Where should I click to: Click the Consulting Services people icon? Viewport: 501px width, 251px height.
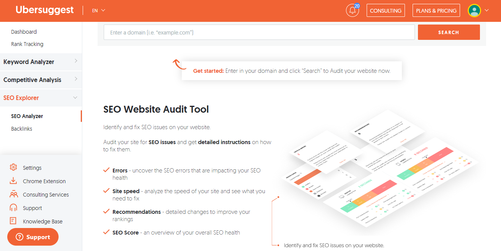[x=13, y=194]
